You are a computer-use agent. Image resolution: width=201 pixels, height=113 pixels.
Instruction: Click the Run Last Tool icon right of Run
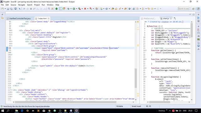coord(79,9)
